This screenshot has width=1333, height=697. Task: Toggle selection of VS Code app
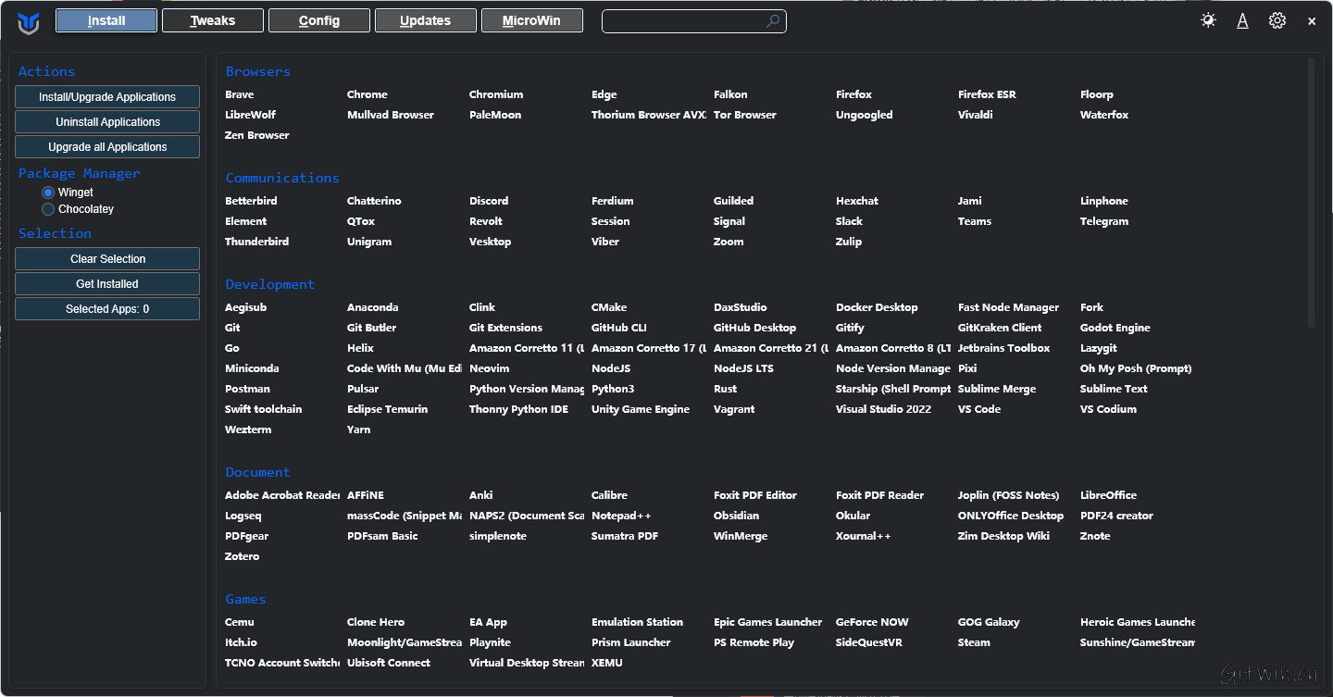(978, 409)
